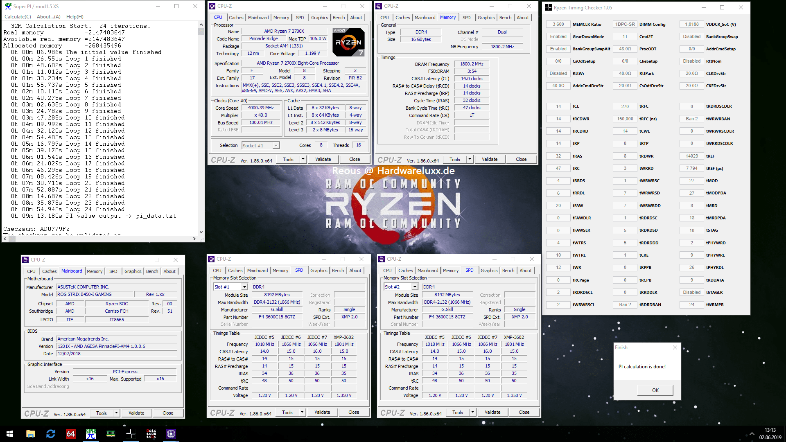Open the Windows Start menu
Screen dimensions: 786x442
tap(10, 434)
